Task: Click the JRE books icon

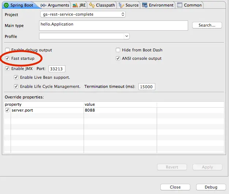Action: 75,5
